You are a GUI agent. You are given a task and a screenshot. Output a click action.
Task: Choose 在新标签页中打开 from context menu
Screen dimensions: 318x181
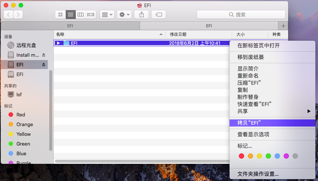point(272,46)
